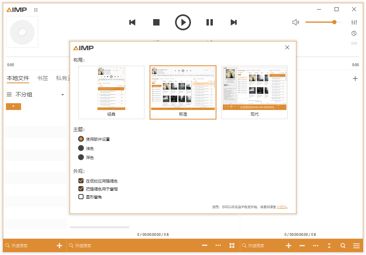Expand the 不分组 grouping dropdown

(x=62, y=95)
